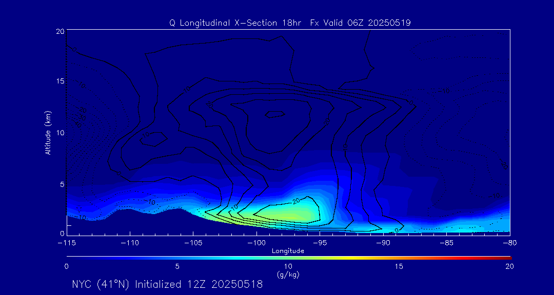Viewport: 554px width, 295px height.
Task: Click the 20 label under the colorbar
Action: click(x=509, y=266)
